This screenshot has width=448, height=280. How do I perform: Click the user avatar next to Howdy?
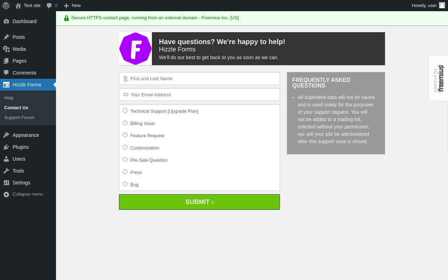[x=442, y=5]
